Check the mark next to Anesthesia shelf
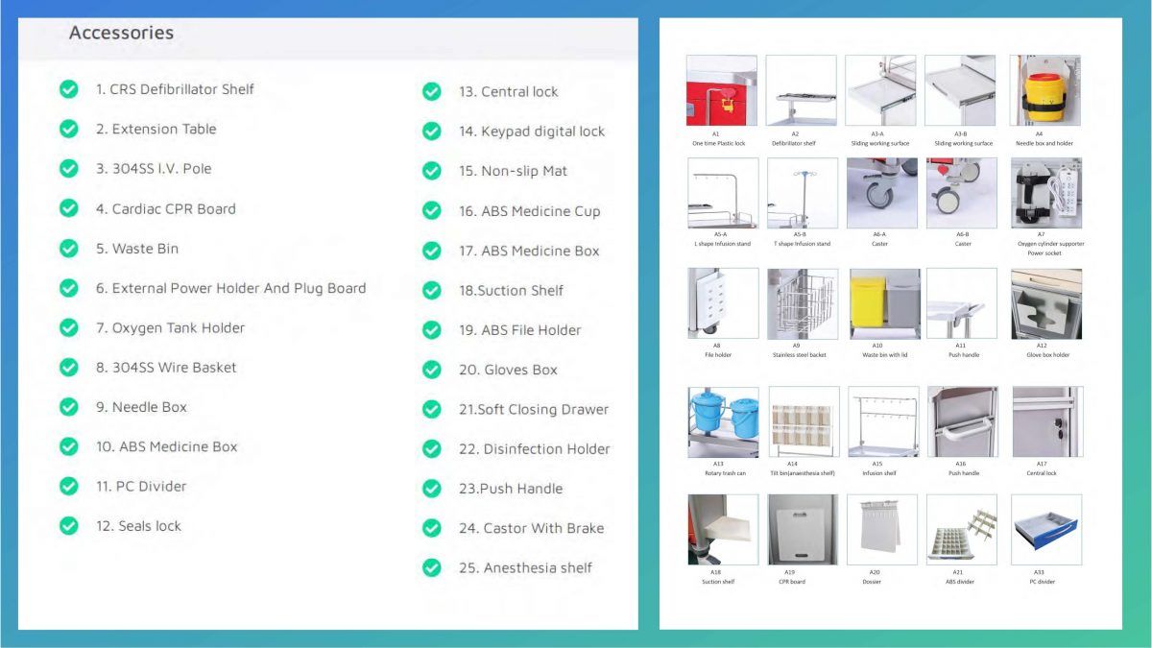The height and width of the screenshot is (648, 1152). coord(431,567)
